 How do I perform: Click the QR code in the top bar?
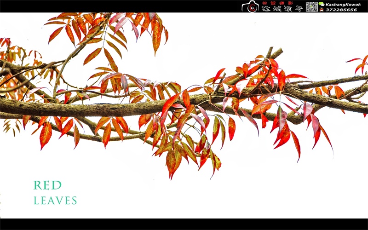311,6
